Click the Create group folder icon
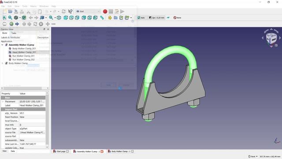282x159 pixels. point(115,18)
